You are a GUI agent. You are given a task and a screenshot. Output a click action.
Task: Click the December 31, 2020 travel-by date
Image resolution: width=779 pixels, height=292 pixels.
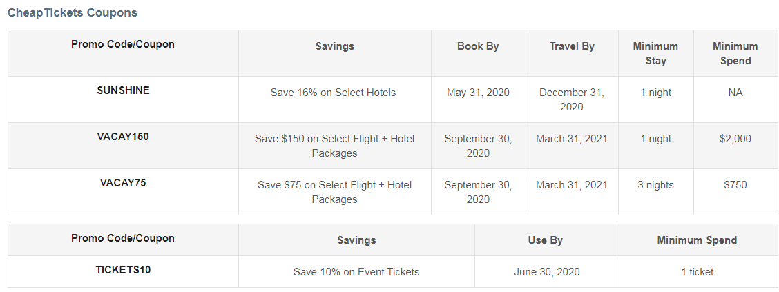pyautogui.click(x=572, y=99)
